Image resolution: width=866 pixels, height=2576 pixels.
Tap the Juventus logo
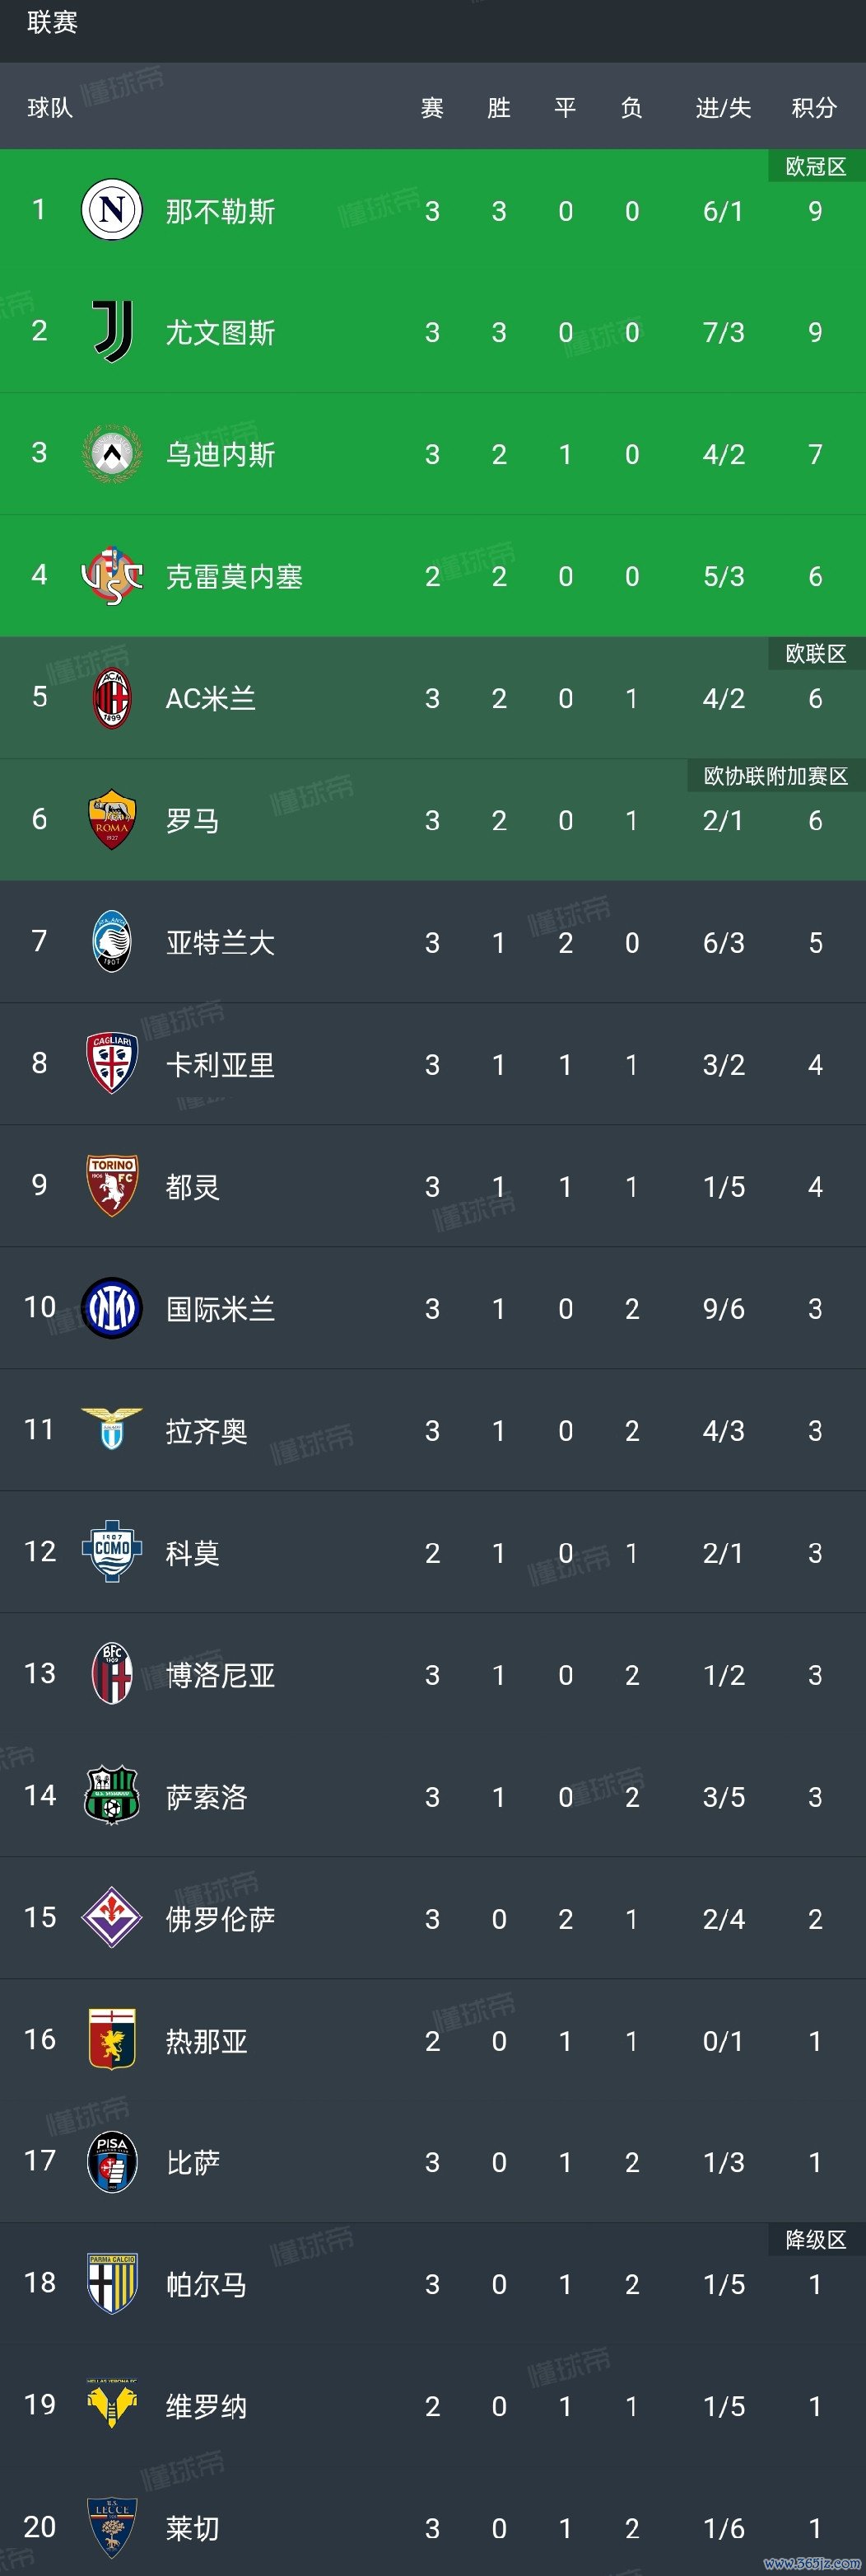click(x=112, y=332)
